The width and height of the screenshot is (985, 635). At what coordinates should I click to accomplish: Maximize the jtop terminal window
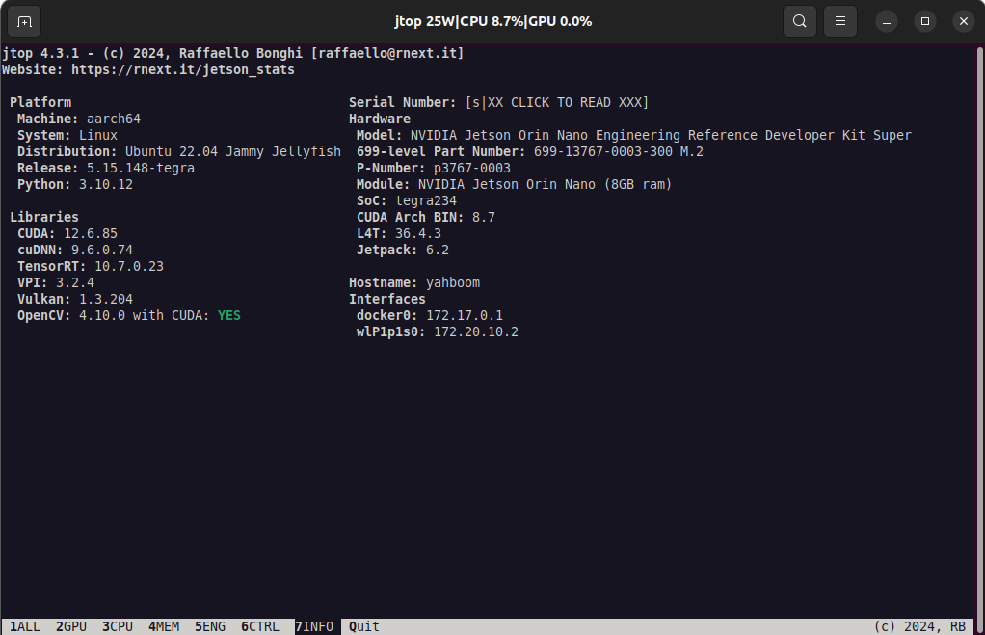(924, 21)
